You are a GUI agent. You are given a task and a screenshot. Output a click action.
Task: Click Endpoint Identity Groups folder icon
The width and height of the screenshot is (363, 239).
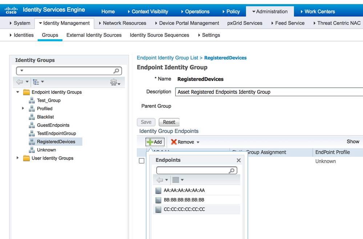pos(27,92)
